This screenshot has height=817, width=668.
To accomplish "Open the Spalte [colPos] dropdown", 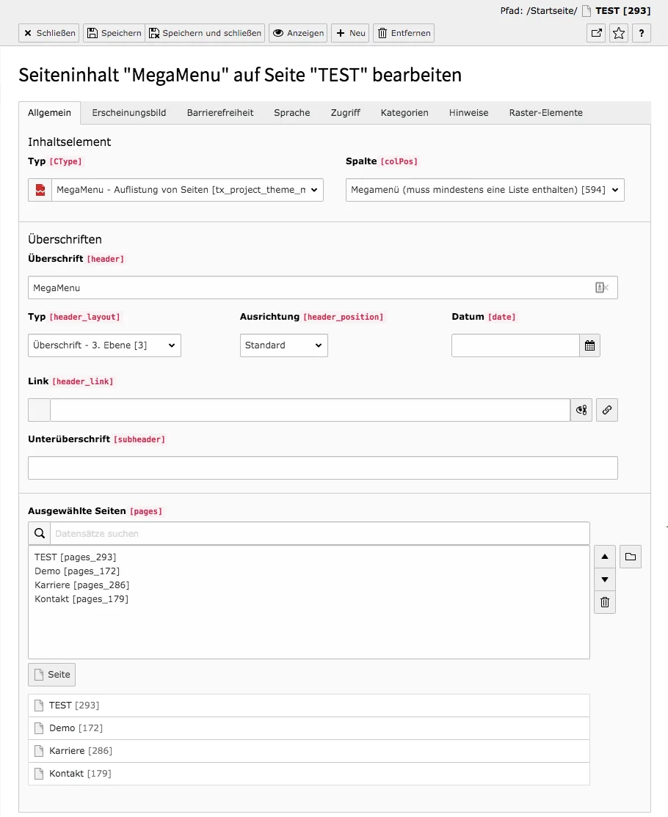I will coord(484,189).
